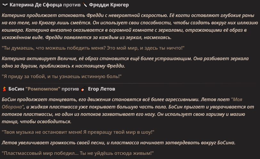Viewport: 260px width, 159px height.
Task: Select the name Катерина Де Сфорца heading
Action: point(36,5)
